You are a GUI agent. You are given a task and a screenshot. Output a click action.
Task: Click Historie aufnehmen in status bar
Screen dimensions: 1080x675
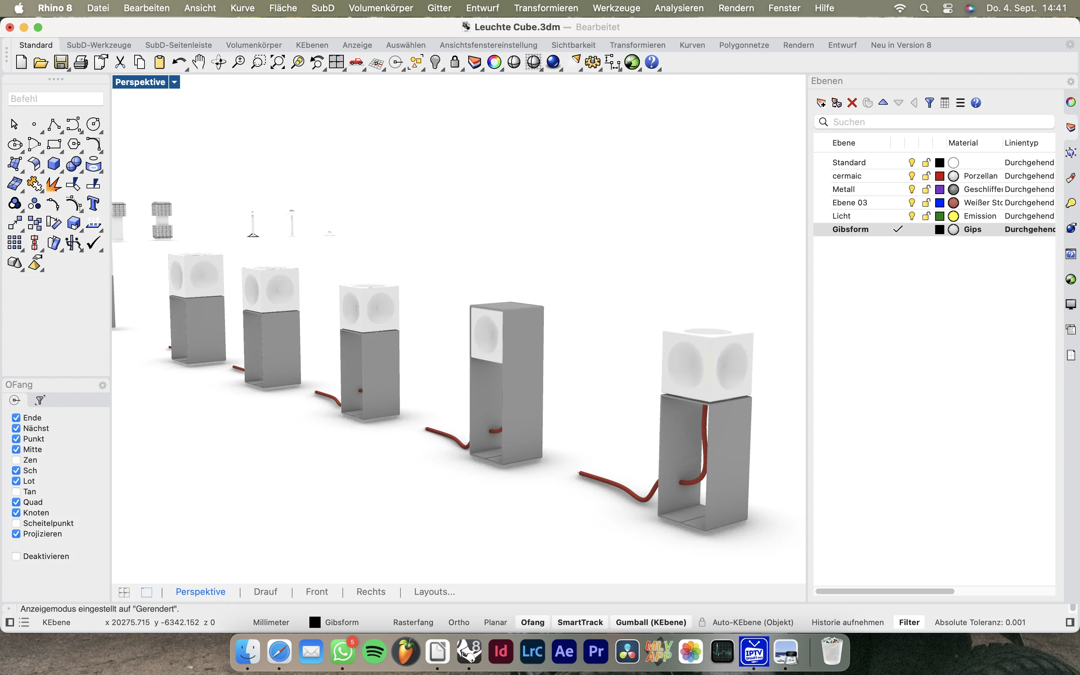coord(848,622)
